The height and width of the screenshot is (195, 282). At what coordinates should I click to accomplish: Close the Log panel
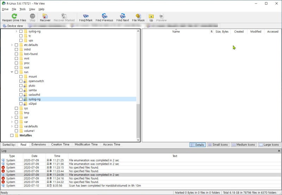tap(279, 151)
